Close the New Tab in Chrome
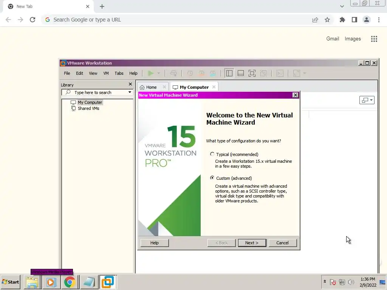This screenshot has height=290, width=387. [88, 6]
